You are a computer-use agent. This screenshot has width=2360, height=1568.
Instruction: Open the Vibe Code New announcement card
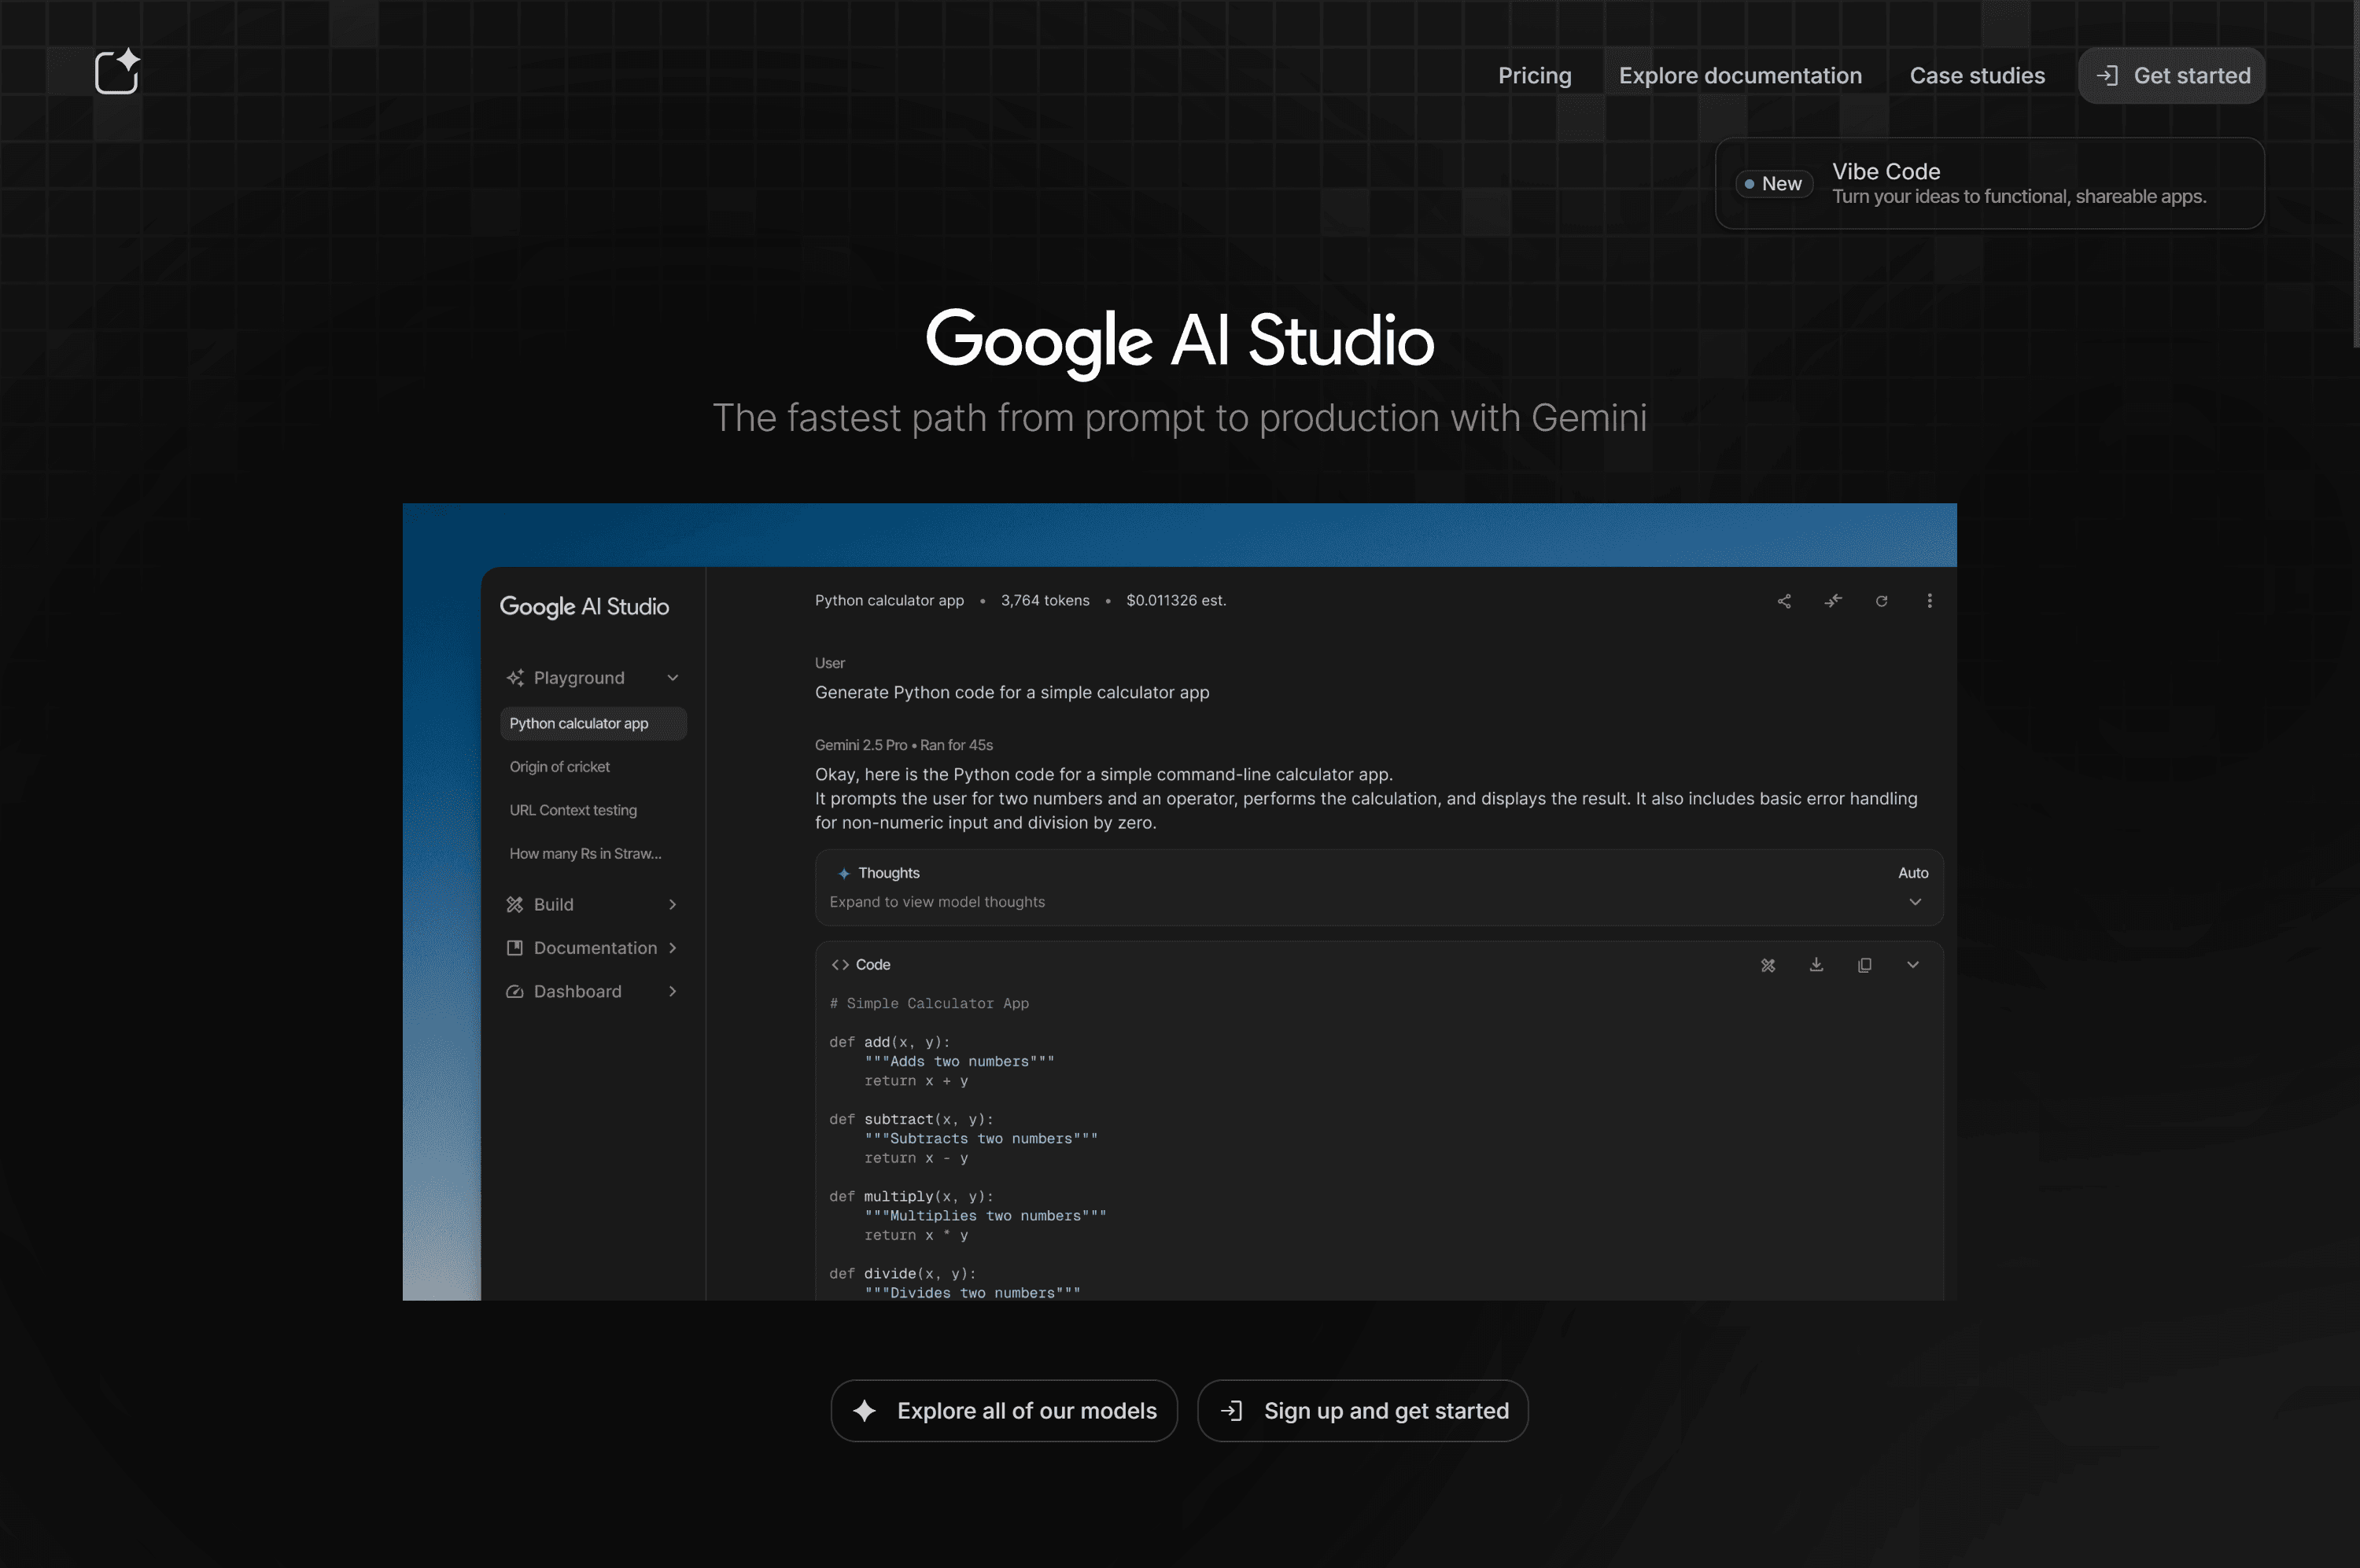point(1989,184)
